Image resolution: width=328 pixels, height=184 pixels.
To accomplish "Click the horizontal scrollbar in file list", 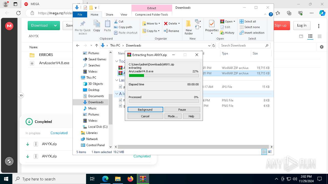I will [193, 147].
